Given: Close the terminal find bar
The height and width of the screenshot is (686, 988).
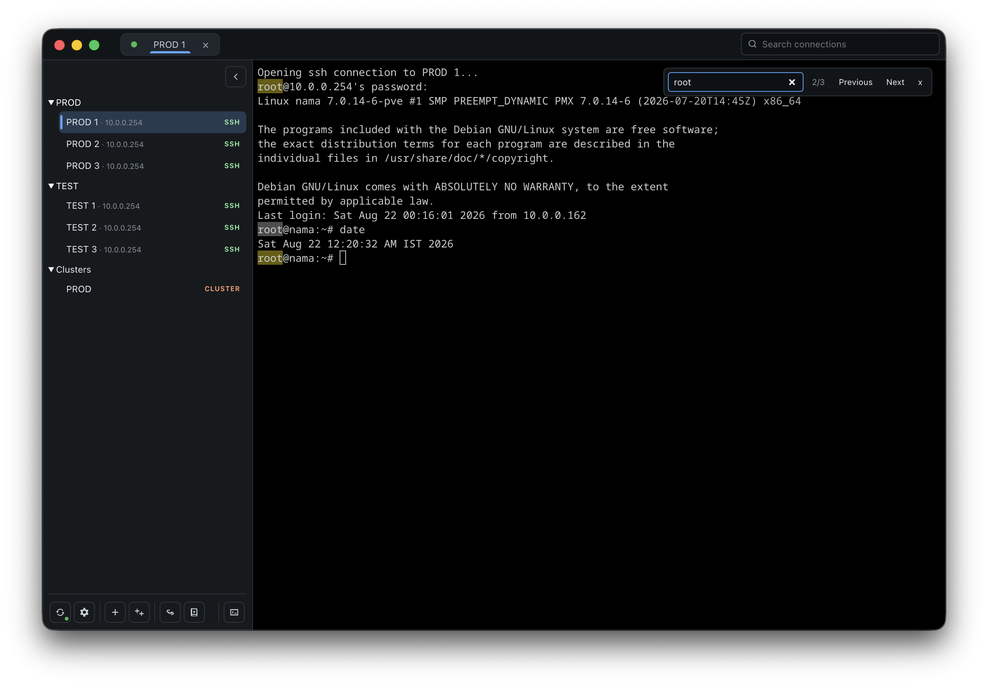Looking at the screenshot, I should pos(920,82).
